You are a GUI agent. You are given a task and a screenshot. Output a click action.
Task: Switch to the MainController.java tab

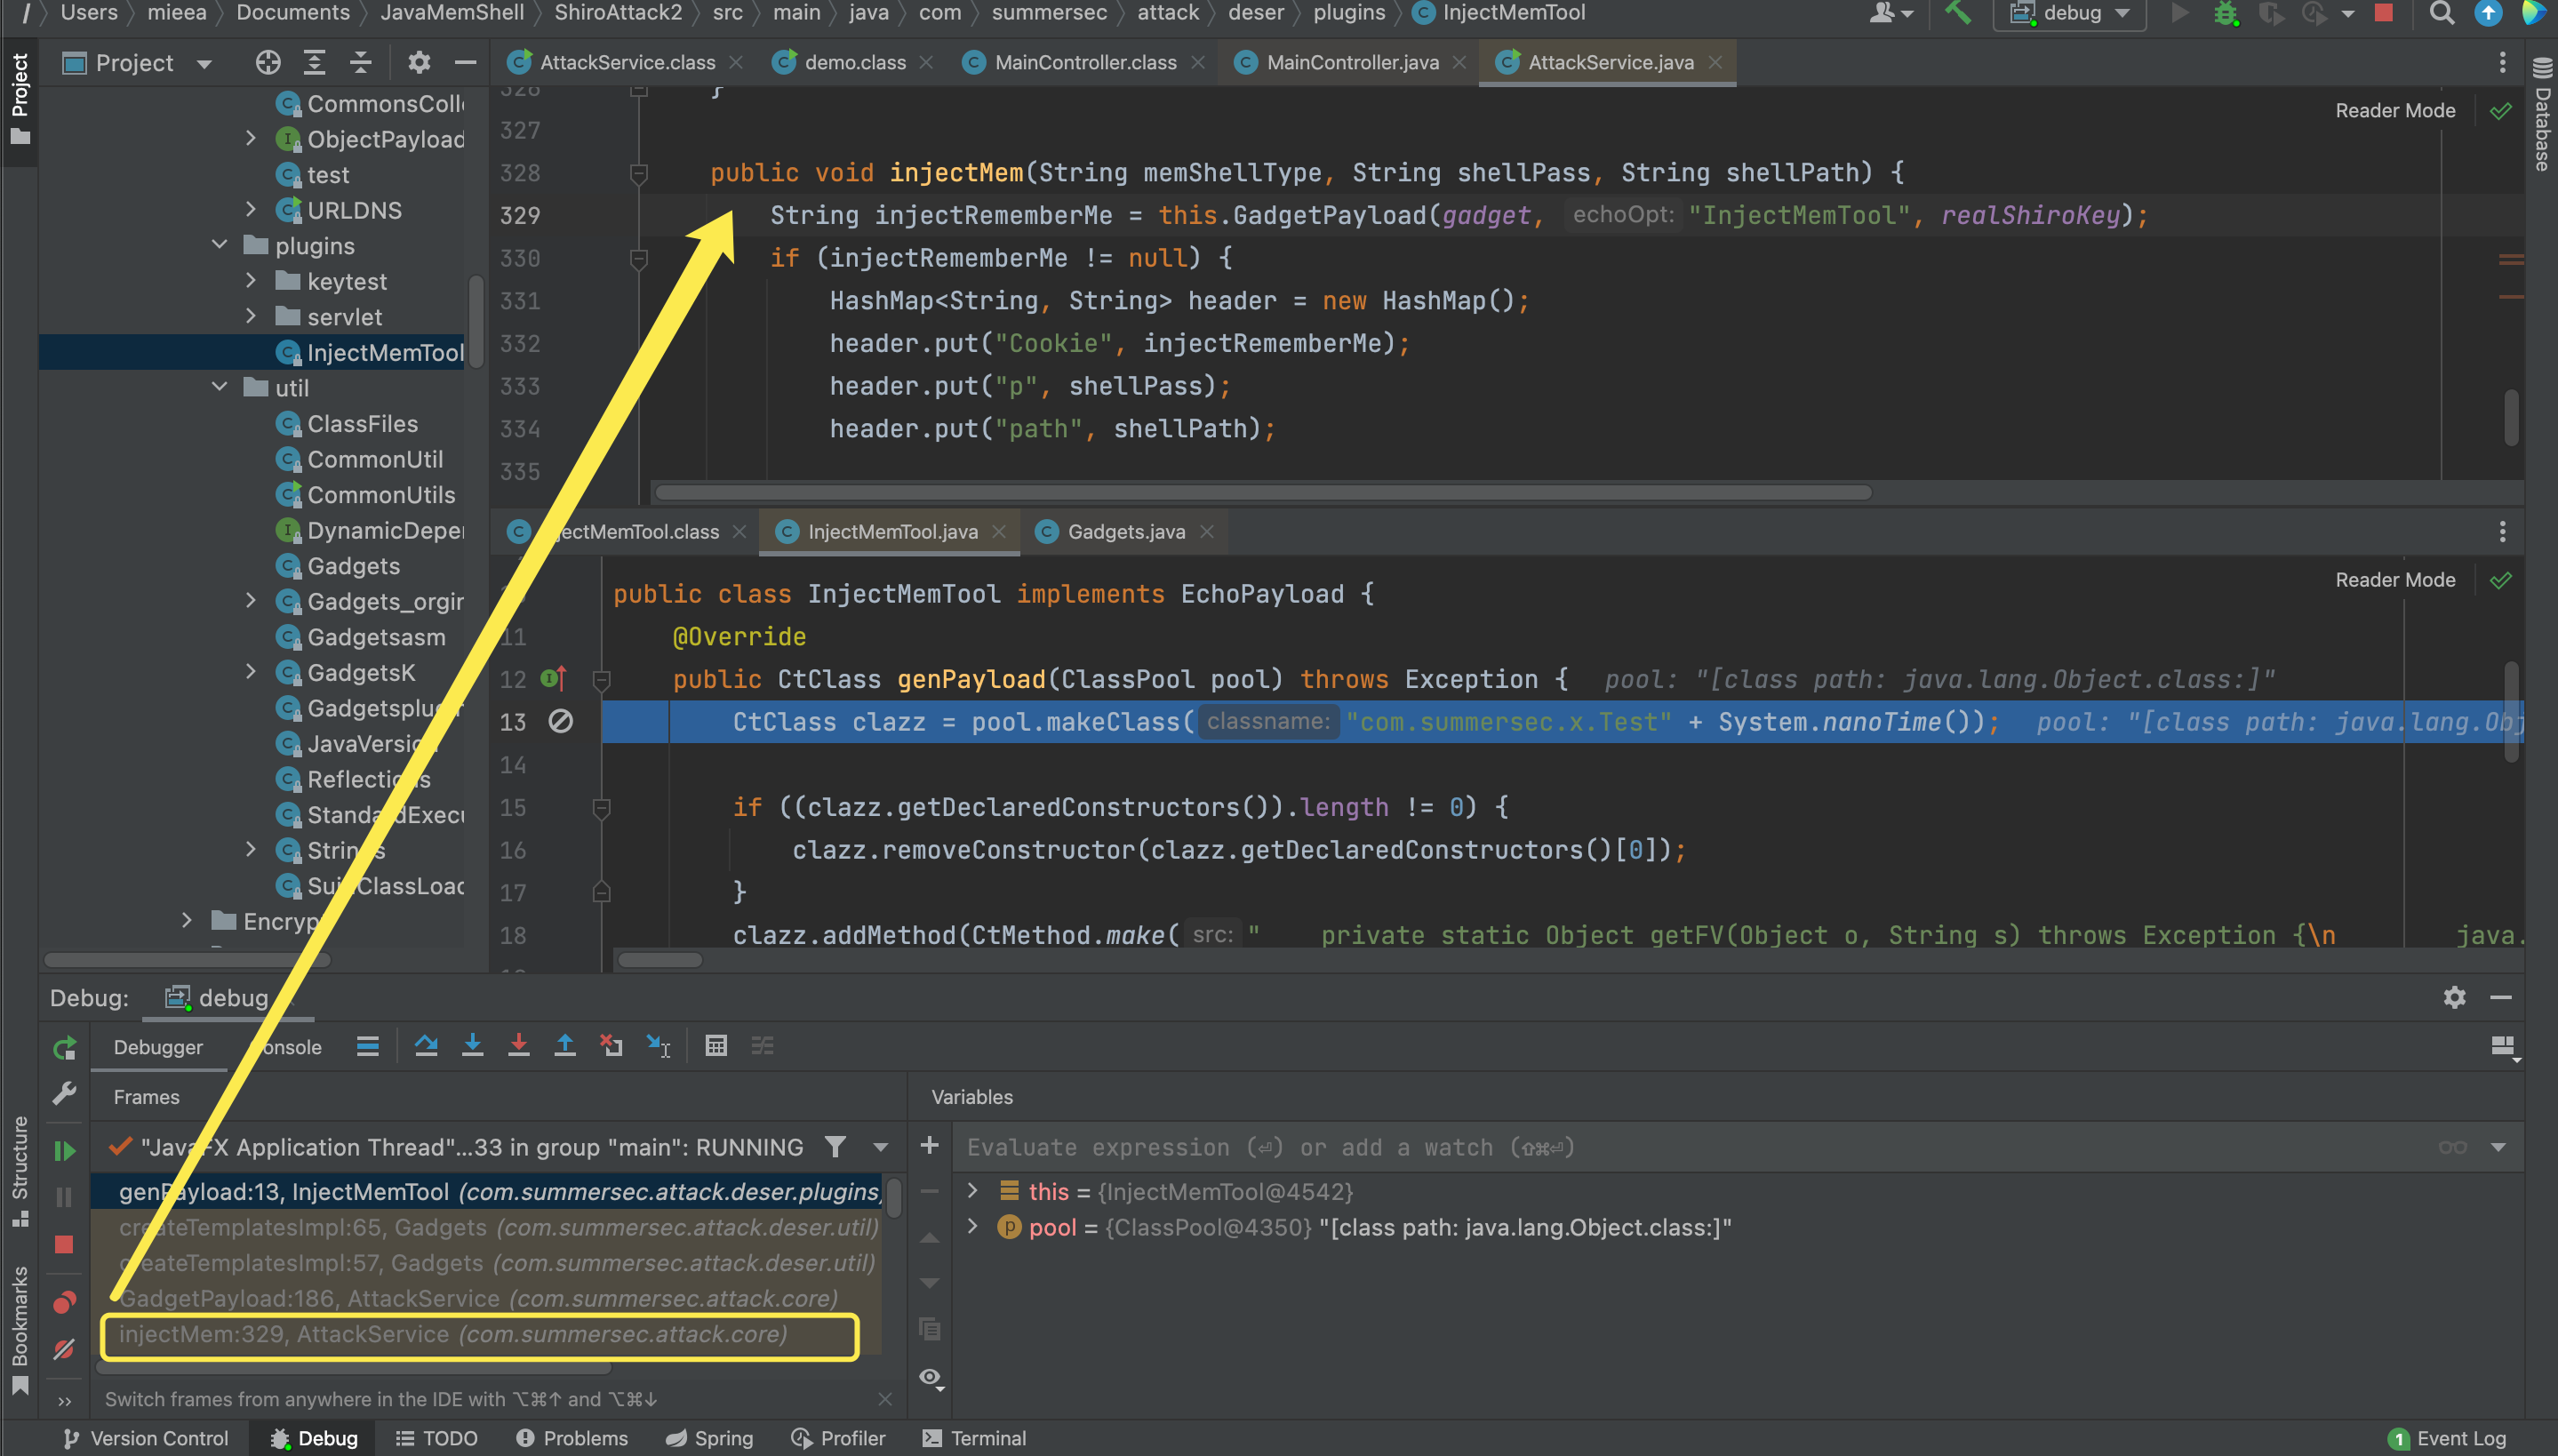(x=1352, y=63)
